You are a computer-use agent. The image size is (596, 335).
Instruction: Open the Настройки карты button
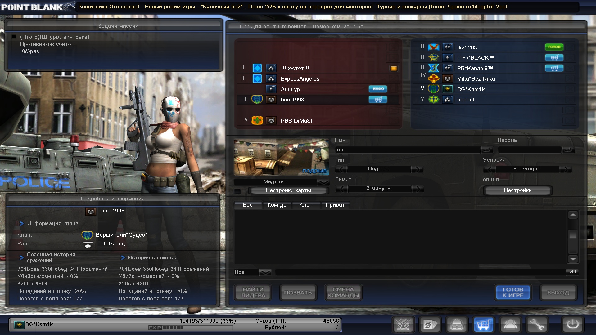(288, 190)
